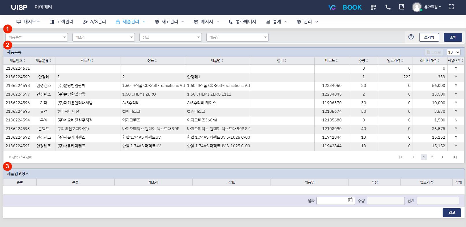466x227 pixels.
Task: Click the 초기화 reset button
Action: tap(429, 37)
